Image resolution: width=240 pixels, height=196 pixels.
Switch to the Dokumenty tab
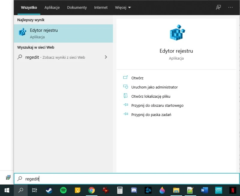pos(77,7)
